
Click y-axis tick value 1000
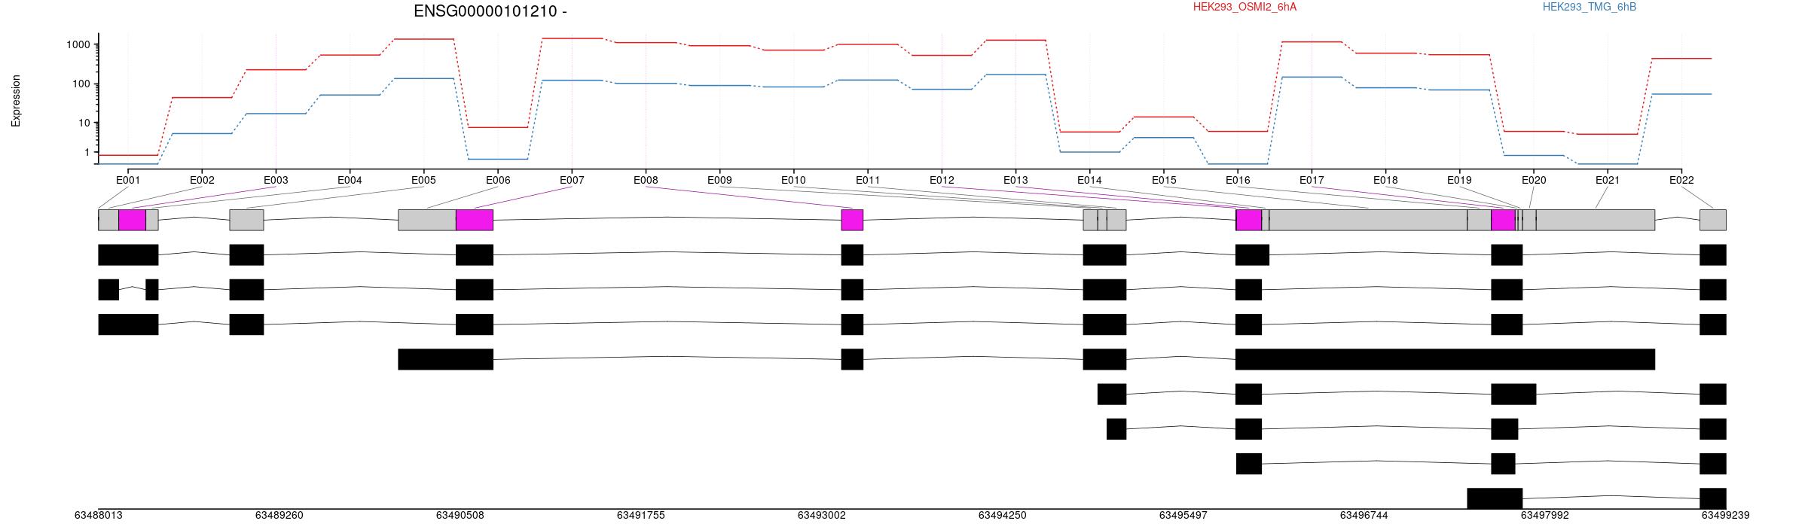point(78,44)
